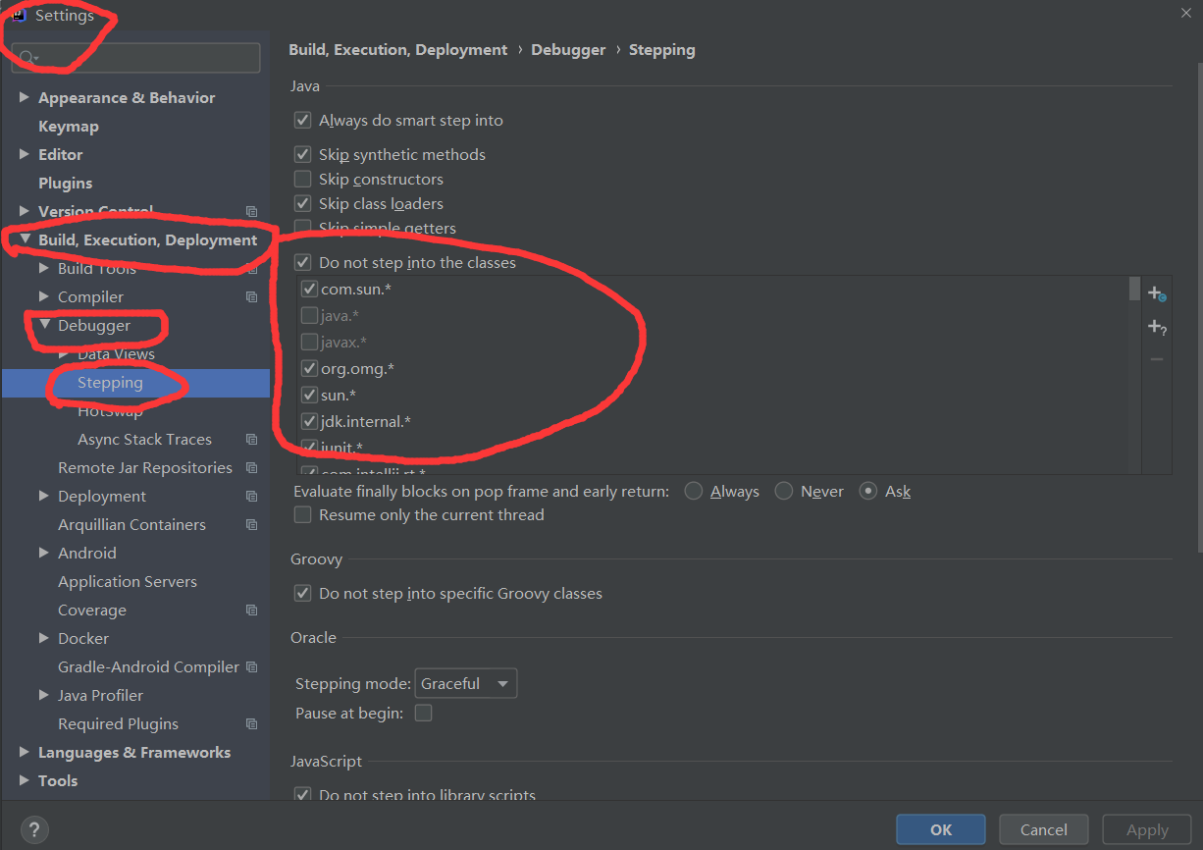Click the Settings window icon in the title bar
The height and width of the screenshot is (850, 1203).
pyautogui.click(x=20, y=15)
